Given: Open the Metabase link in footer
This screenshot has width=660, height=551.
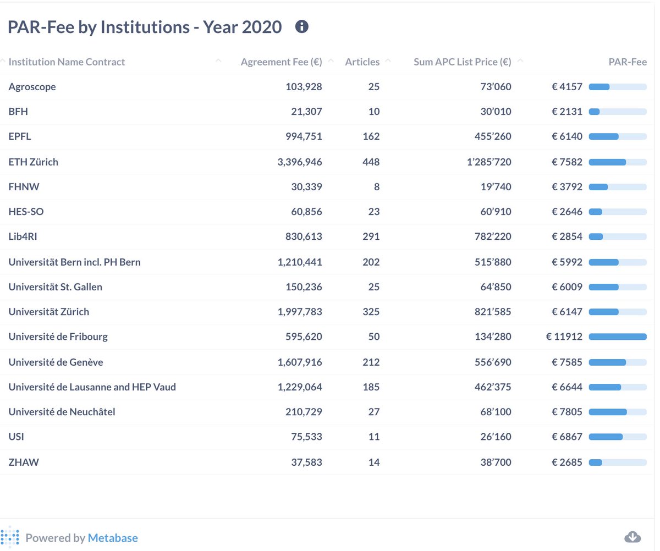Looking at the screenshot, I should [x=113, y=538].
